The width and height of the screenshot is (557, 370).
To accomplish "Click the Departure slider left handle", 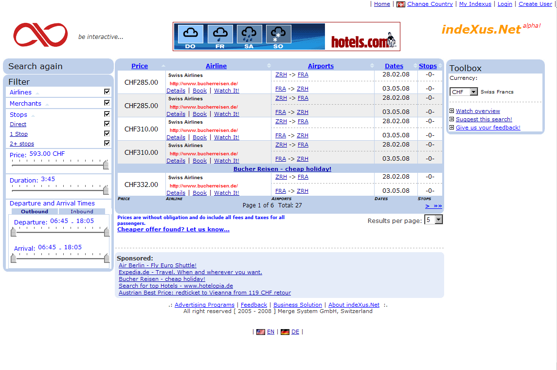I will click(x=14, y=232).
